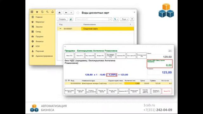Click the Номенклатура column header
This screenshot has width=203, height=114.
tap(88, 80)
